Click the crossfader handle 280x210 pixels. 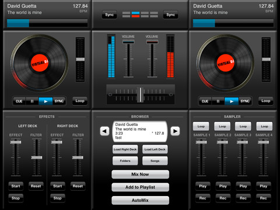pos(141,94)
